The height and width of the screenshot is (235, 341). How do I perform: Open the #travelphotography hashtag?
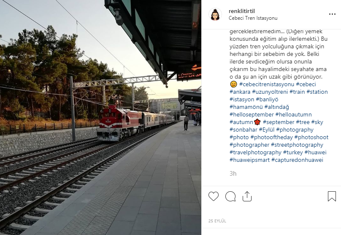click(255, 153)
